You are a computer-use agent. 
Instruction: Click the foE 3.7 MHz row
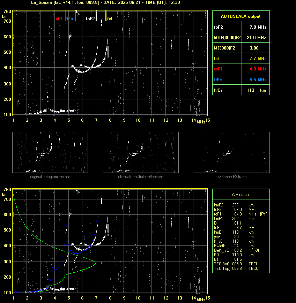coord(235,228)
